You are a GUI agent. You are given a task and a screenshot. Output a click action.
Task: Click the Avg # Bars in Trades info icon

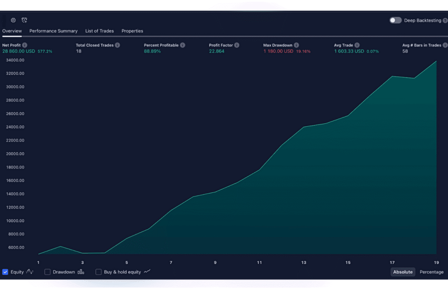coord(445,45)
